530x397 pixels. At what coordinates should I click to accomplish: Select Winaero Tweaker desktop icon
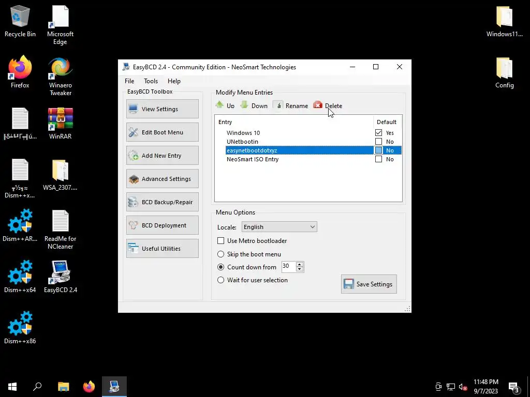[x=60, y=76]
